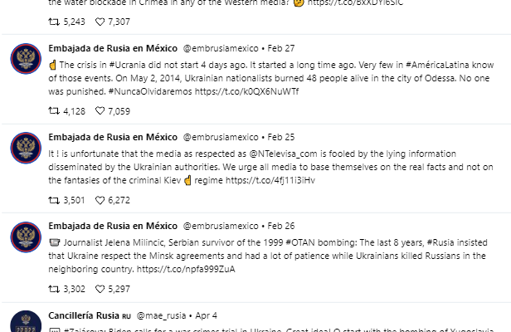Screen dimensions: 511x332
Task: Click the heart icon showing 7,307 likes
Action: 100,22
